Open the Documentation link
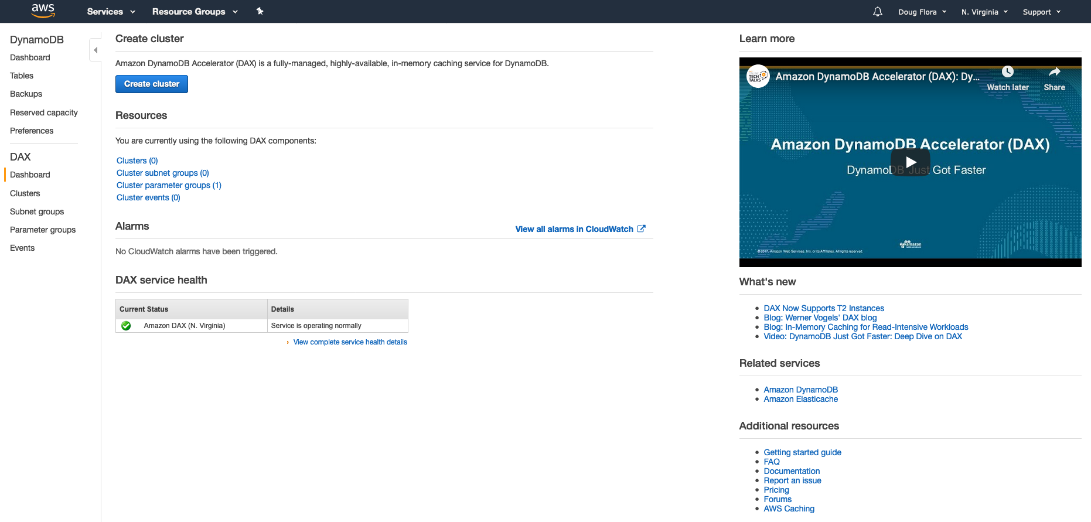Viewport: 1091px width, 522px height. click(792, 471)
